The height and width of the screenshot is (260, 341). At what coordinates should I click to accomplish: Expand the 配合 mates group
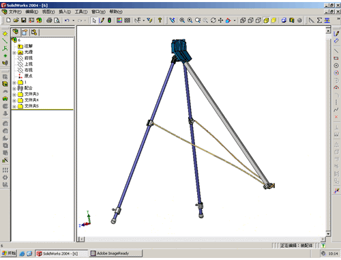point(14,89)
